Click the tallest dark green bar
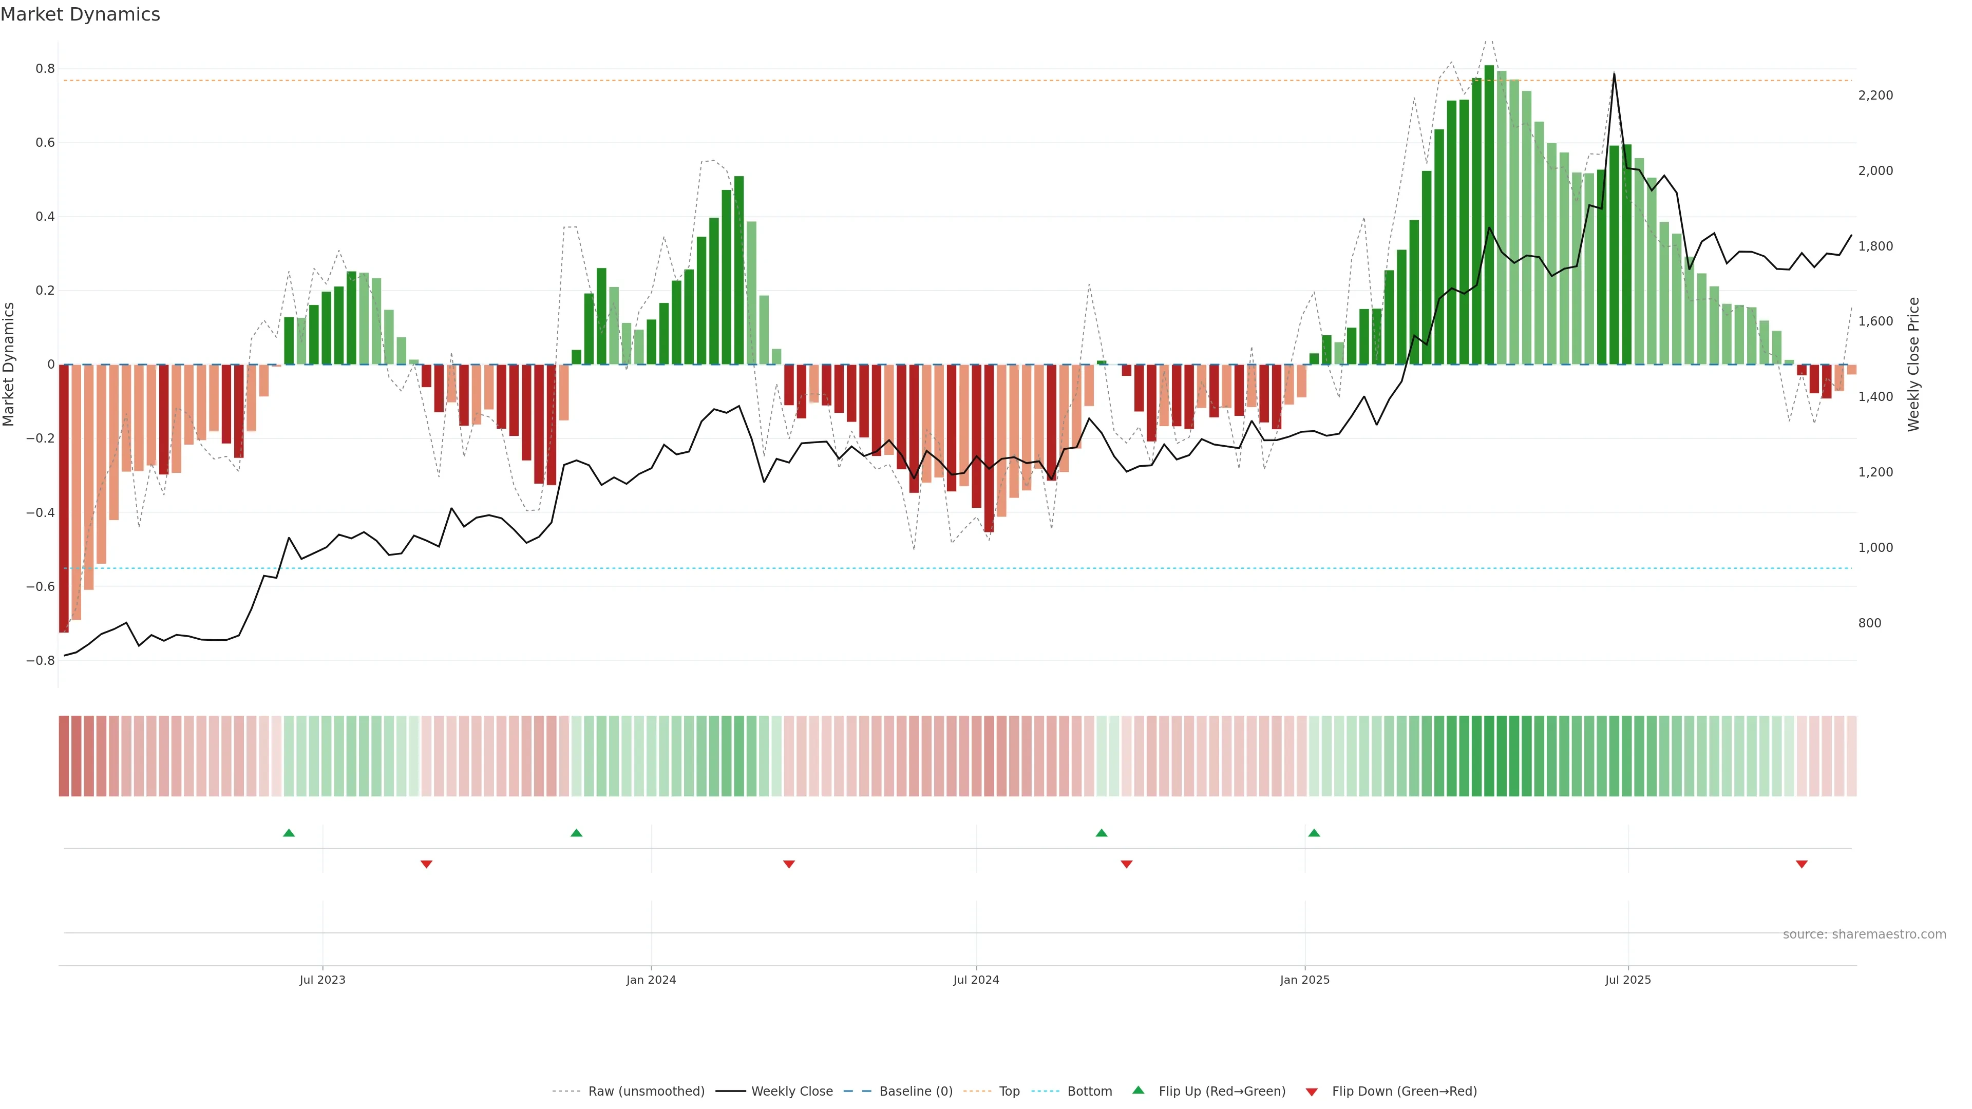The height and width of the screenshot is (1109, 1972). (1489, 214)
